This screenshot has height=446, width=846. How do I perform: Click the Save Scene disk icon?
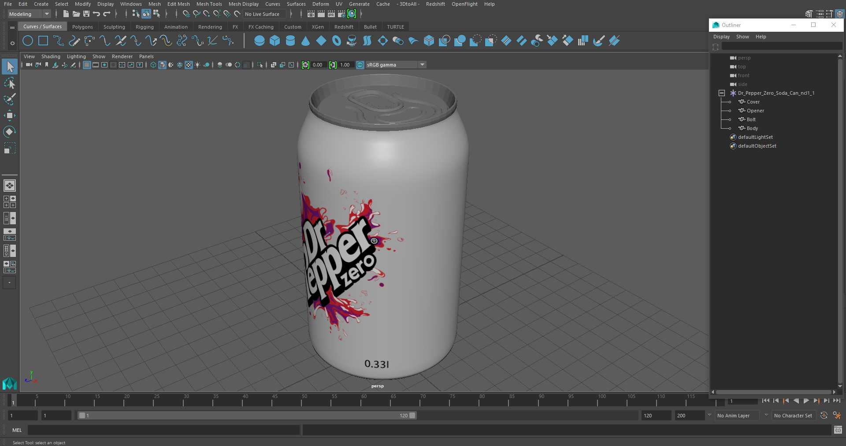tap(86, 14)
